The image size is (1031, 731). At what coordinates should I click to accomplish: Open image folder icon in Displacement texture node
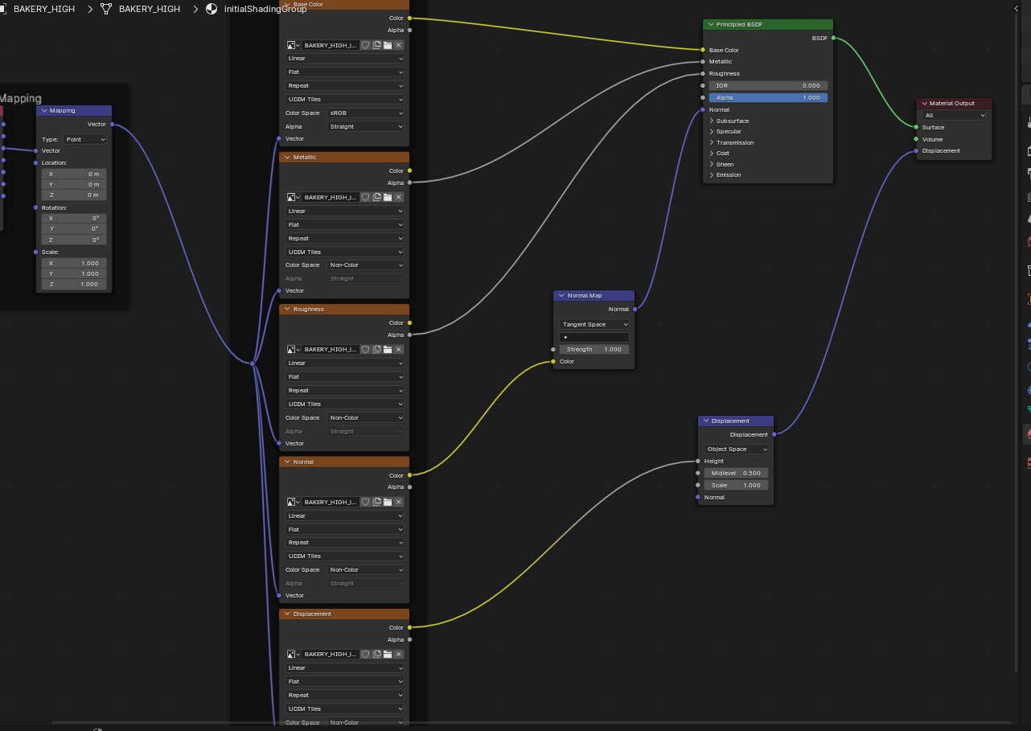[388, 654]
